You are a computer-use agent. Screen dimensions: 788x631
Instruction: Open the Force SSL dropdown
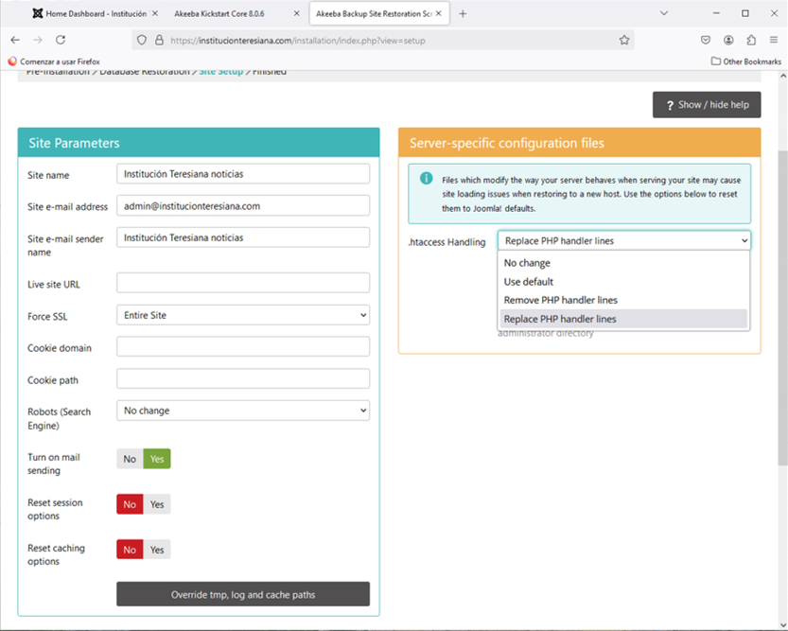point(243,315)
